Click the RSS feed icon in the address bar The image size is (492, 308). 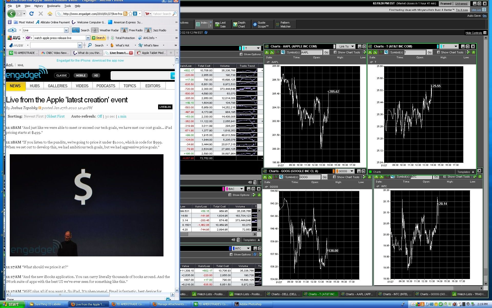click(x=125, y=14)
